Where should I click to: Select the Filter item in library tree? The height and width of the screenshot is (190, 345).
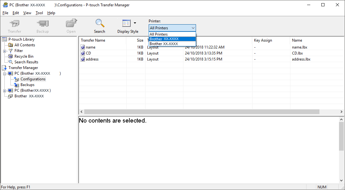tap(18, 51)
